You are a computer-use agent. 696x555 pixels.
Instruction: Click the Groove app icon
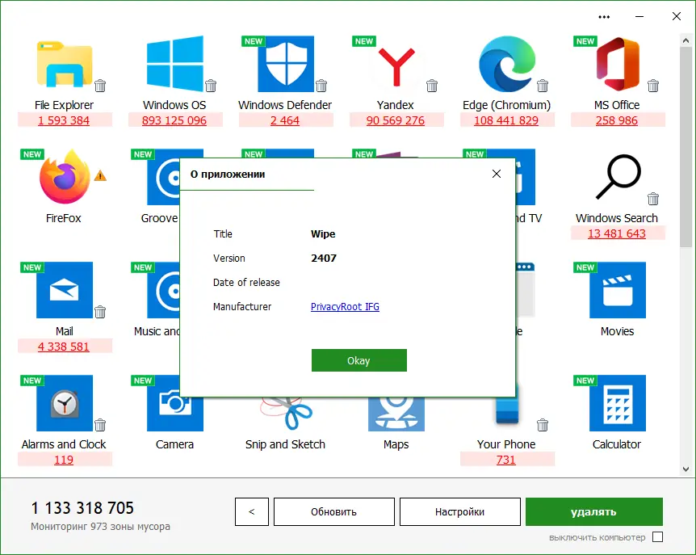point(163,177)
